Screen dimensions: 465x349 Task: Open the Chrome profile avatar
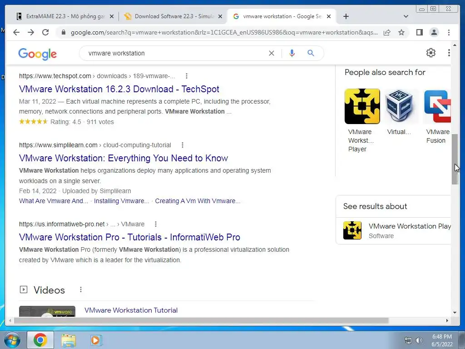tap(434, 32)
